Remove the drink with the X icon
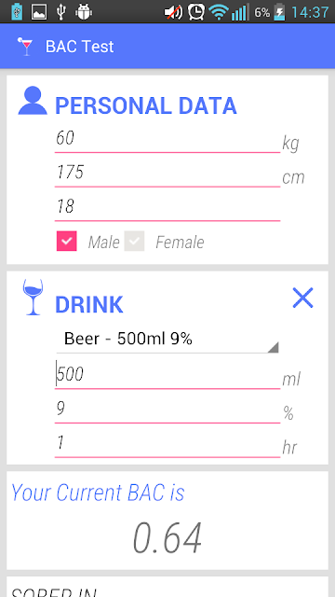The width and height of the screenshot is (335, 597). pyautogui.click(x=302, y=298)
